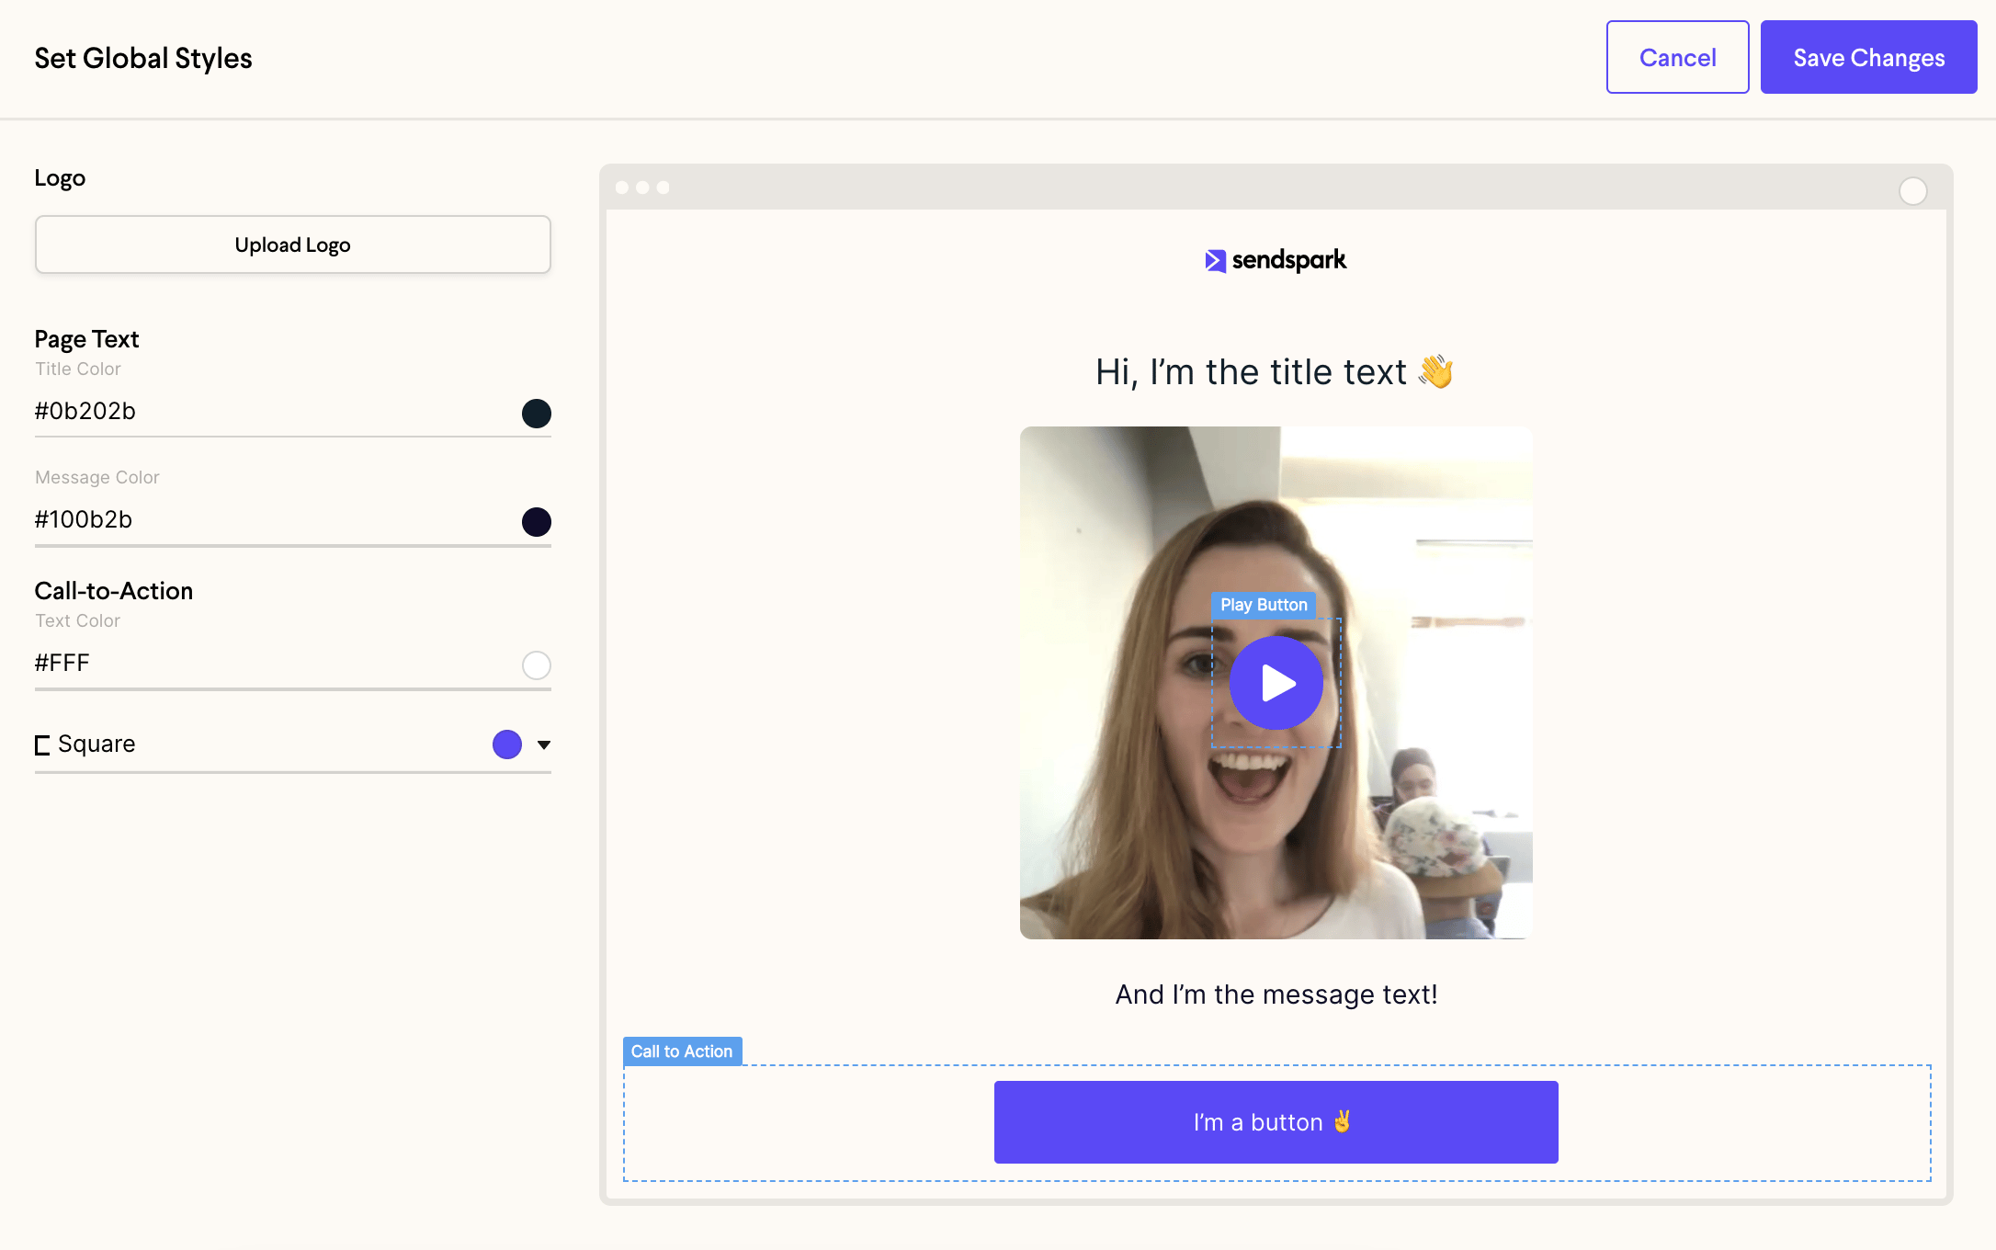
Task: Open the Title Color swatch picker
Action: coord(537,414)
